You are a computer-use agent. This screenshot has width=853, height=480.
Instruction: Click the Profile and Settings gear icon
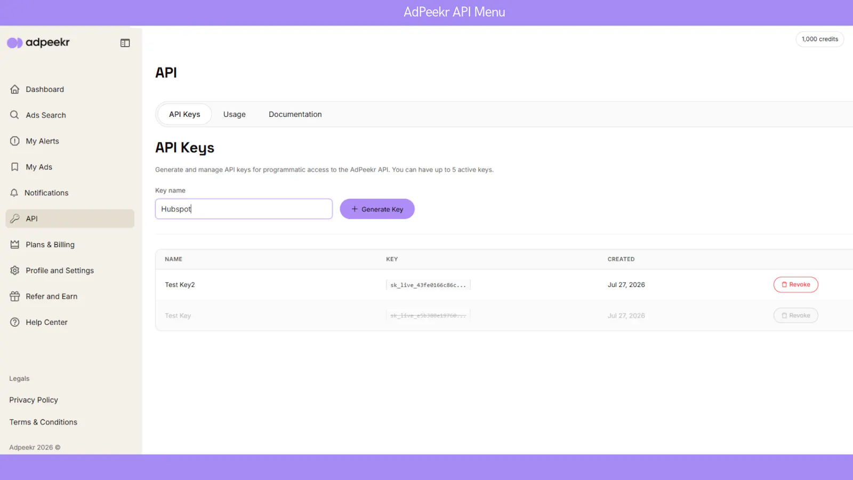point(15,270)
